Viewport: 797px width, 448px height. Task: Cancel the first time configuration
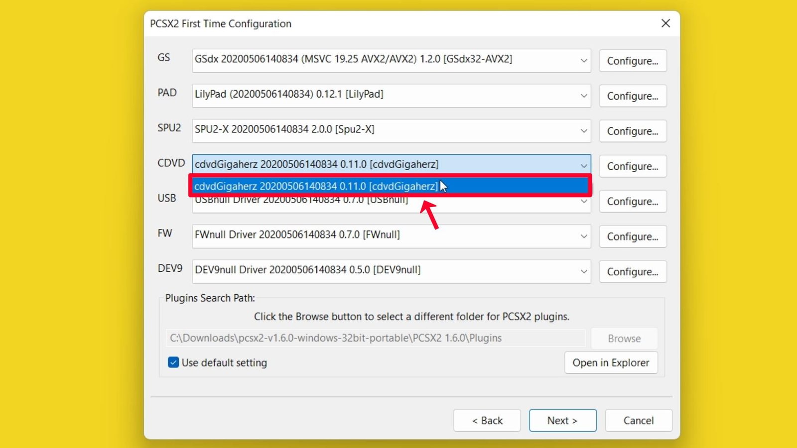[x=639, y=421]
